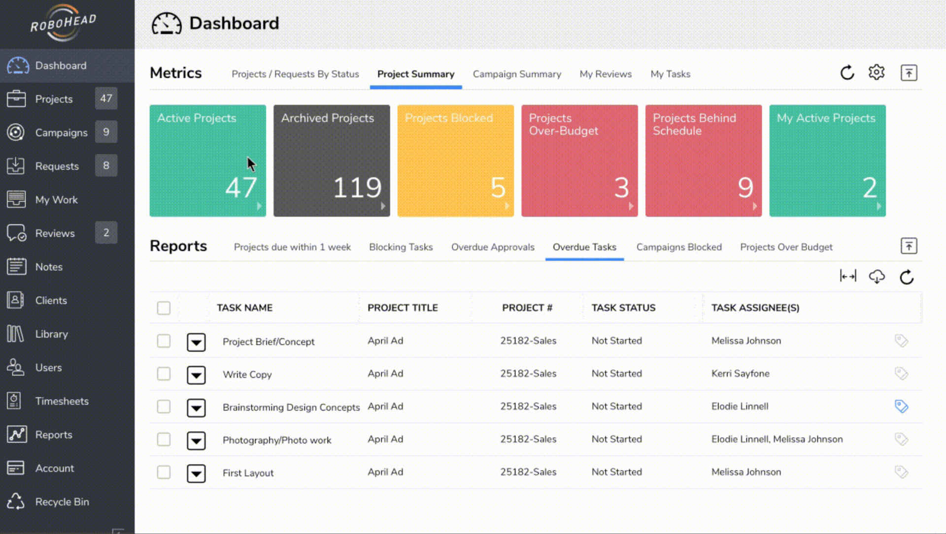Expand the dropdown on Project Brief/Concept row
This screenshot has height=534, width=946.
click(196, 342)
